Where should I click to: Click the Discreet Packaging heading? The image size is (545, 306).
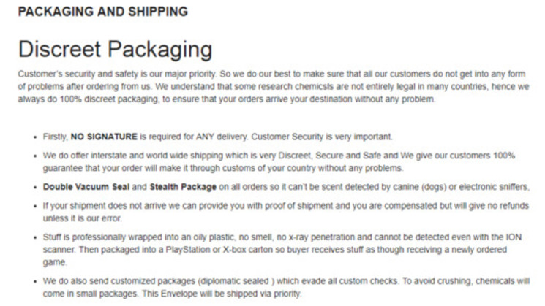116,50
